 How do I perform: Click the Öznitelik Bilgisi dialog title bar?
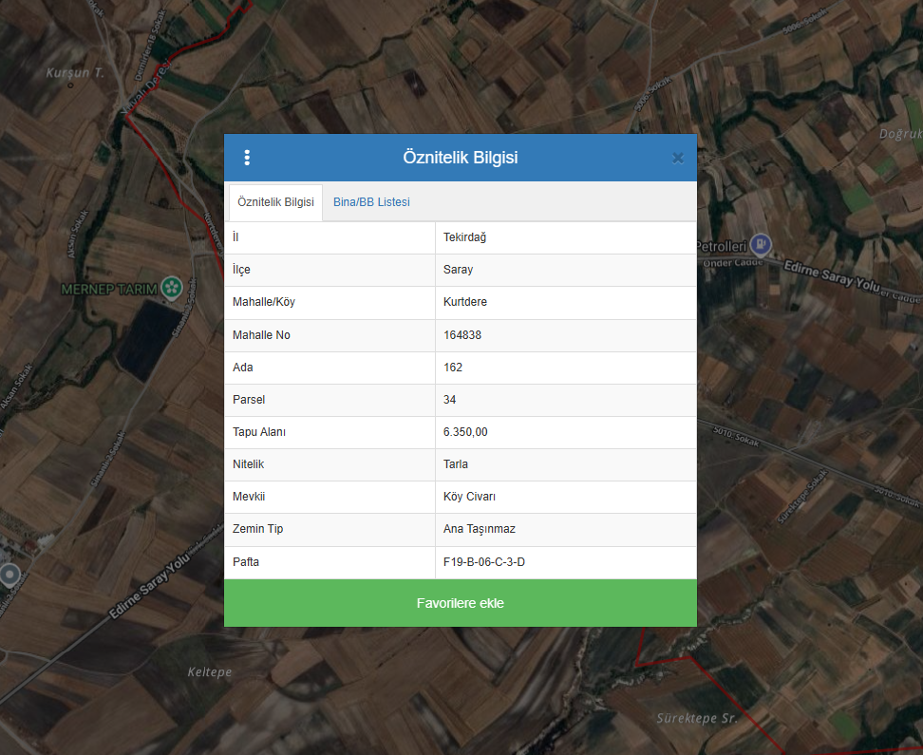(x=460, y=158)
